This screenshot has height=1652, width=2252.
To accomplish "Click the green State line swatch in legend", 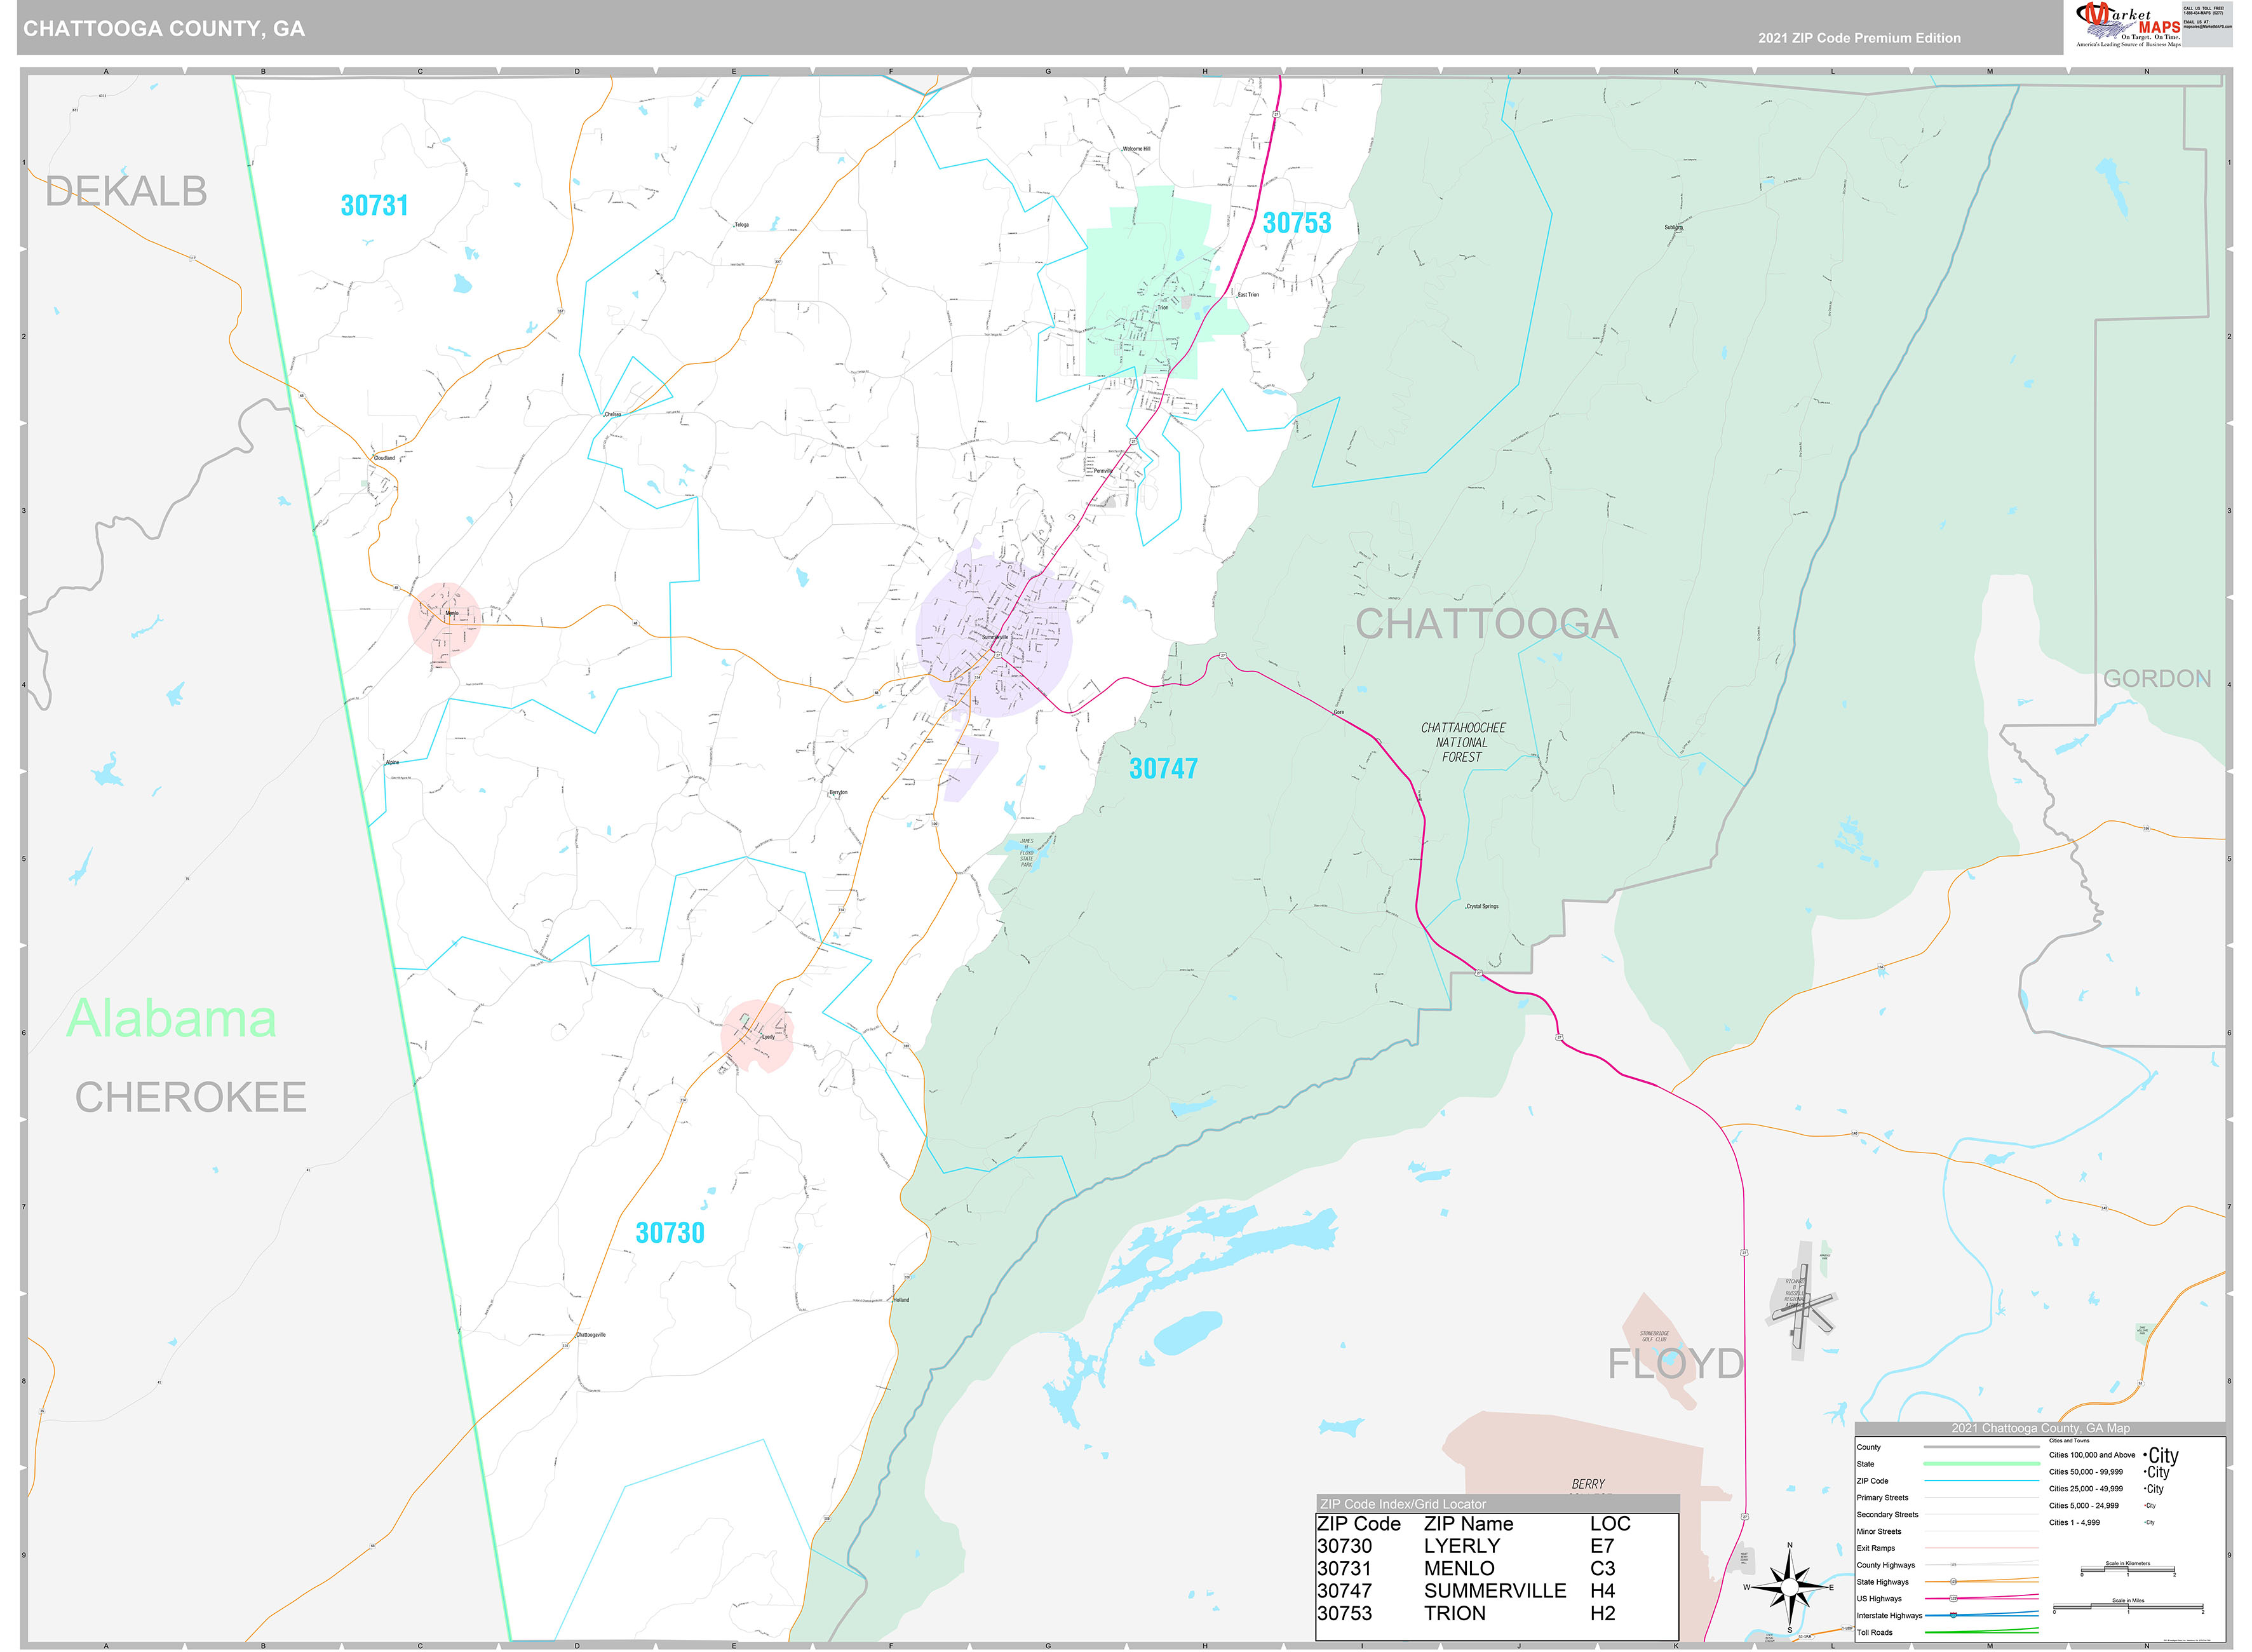I will (x=1982, y=1464).
